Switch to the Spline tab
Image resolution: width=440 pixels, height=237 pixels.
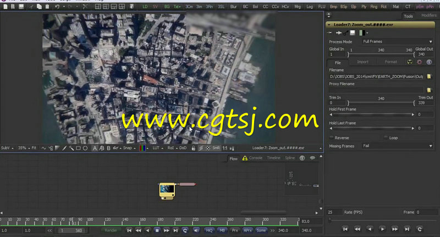(290, 158)
